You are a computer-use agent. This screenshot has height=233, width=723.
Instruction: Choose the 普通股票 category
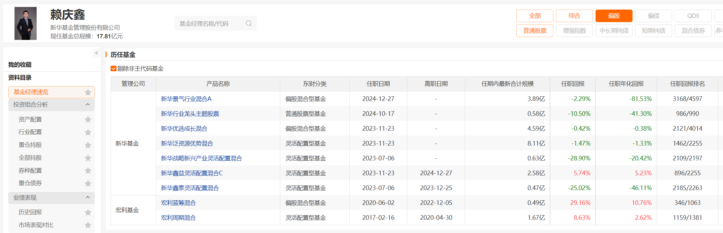click(535, 31)
